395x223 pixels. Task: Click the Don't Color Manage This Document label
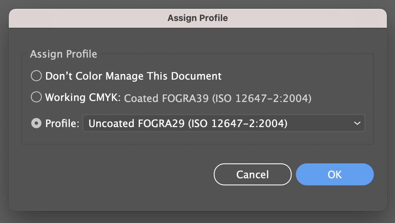click(133, 76)
